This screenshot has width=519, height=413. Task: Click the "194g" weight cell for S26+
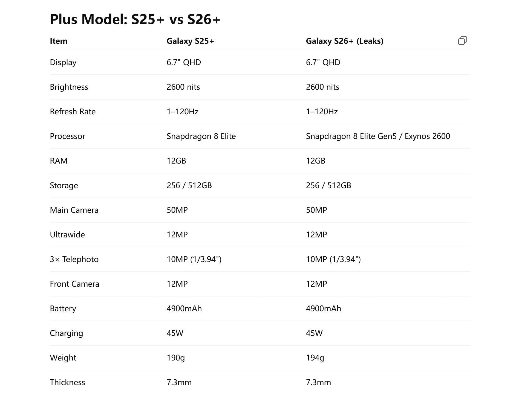315,357
